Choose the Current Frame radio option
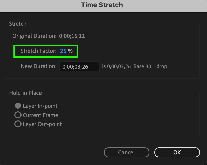 pyautogui.click(x=18, y=115)
